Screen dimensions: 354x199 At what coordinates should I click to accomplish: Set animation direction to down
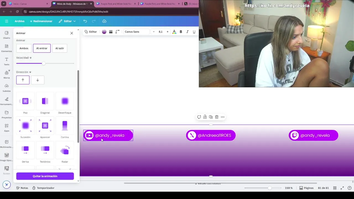pos(38,80)
